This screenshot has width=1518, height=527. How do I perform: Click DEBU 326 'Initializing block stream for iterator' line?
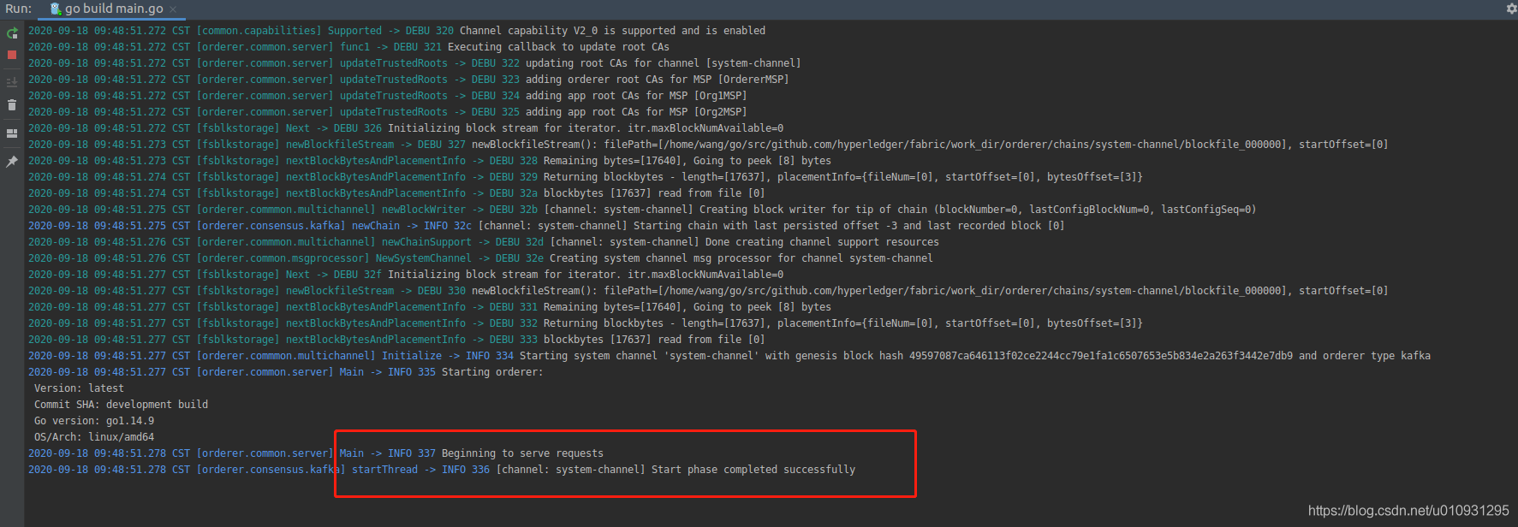tap(406, 128)
